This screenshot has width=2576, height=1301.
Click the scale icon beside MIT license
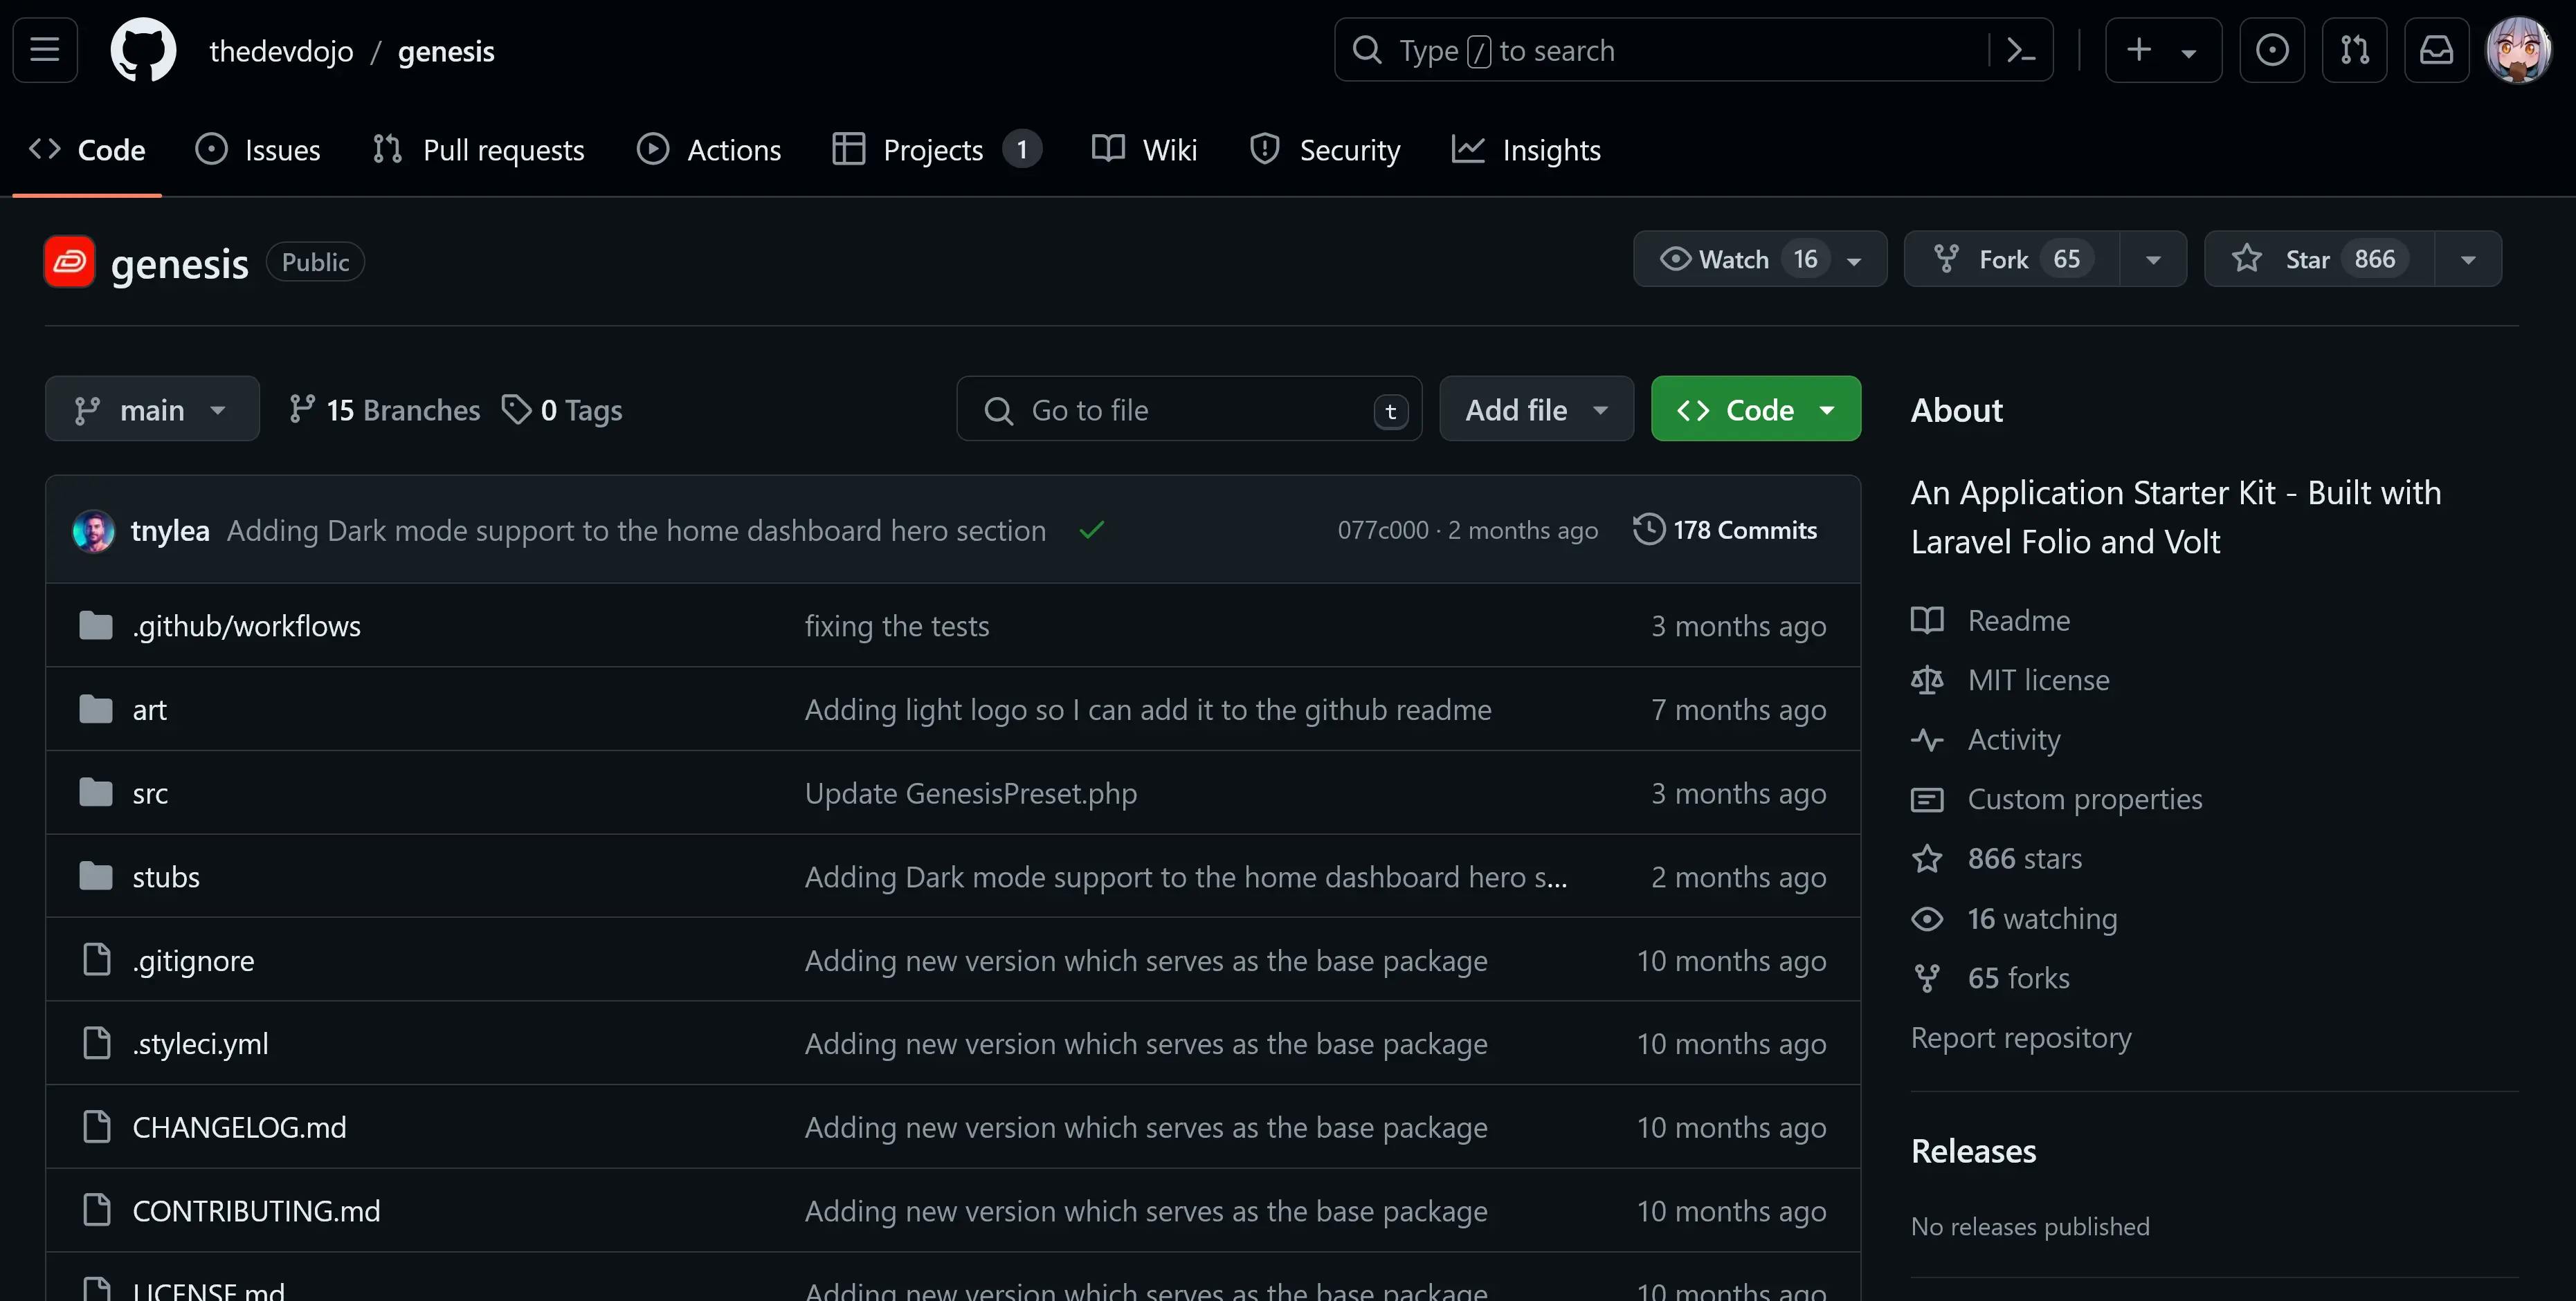1927,681
